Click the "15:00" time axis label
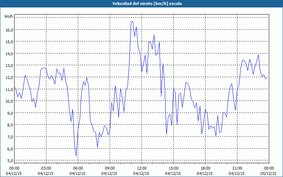283x177 pixels. [173, 169]
